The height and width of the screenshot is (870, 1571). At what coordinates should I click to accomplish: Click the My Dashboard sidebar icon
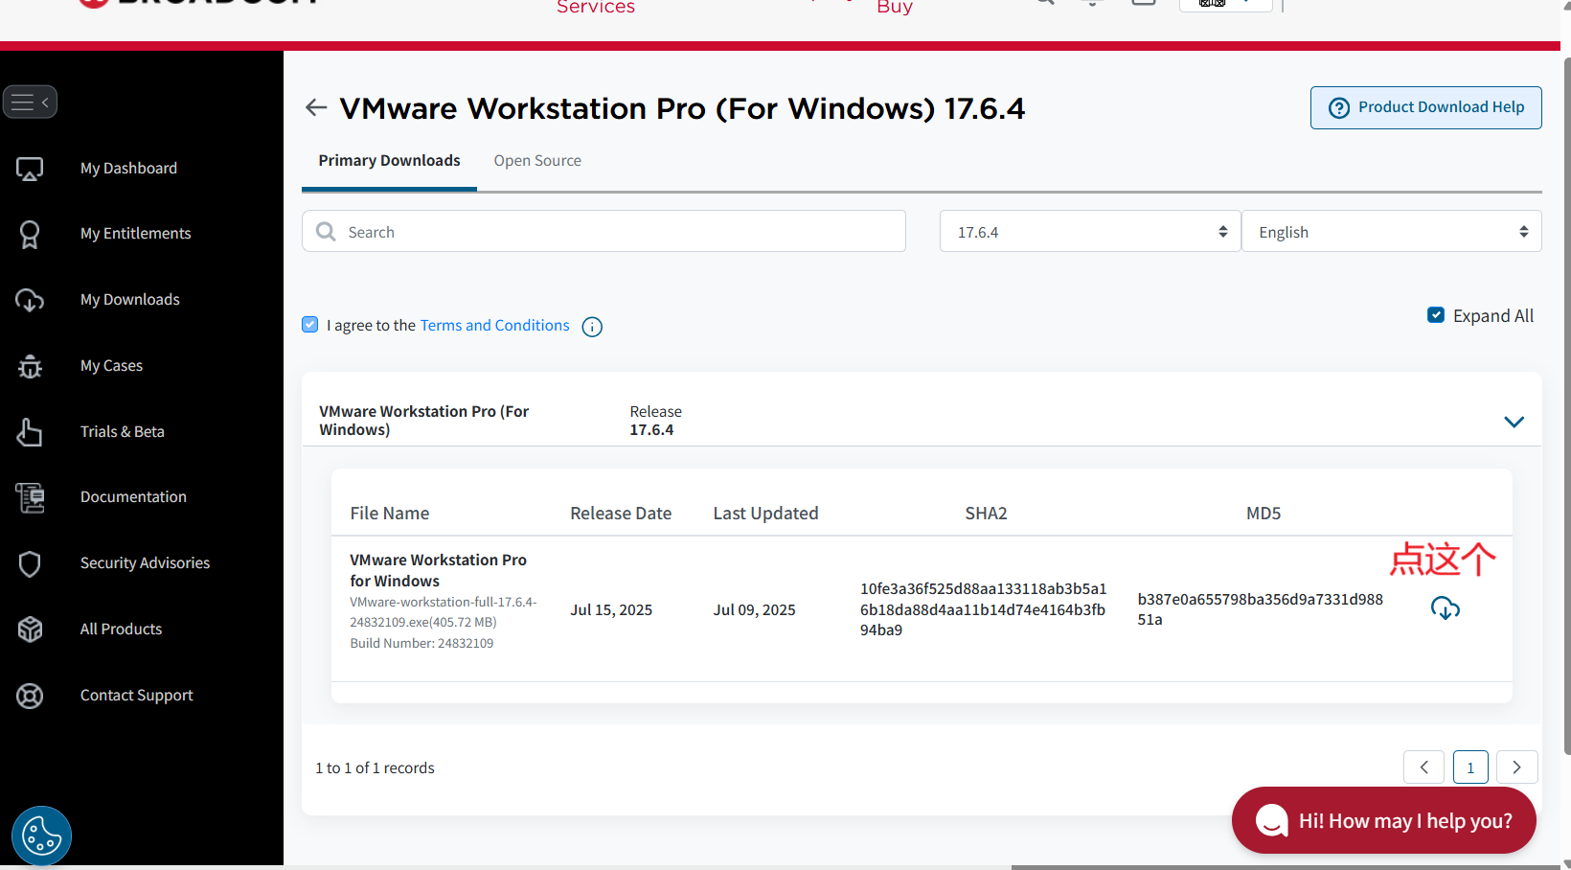click(x=30, y=169)
